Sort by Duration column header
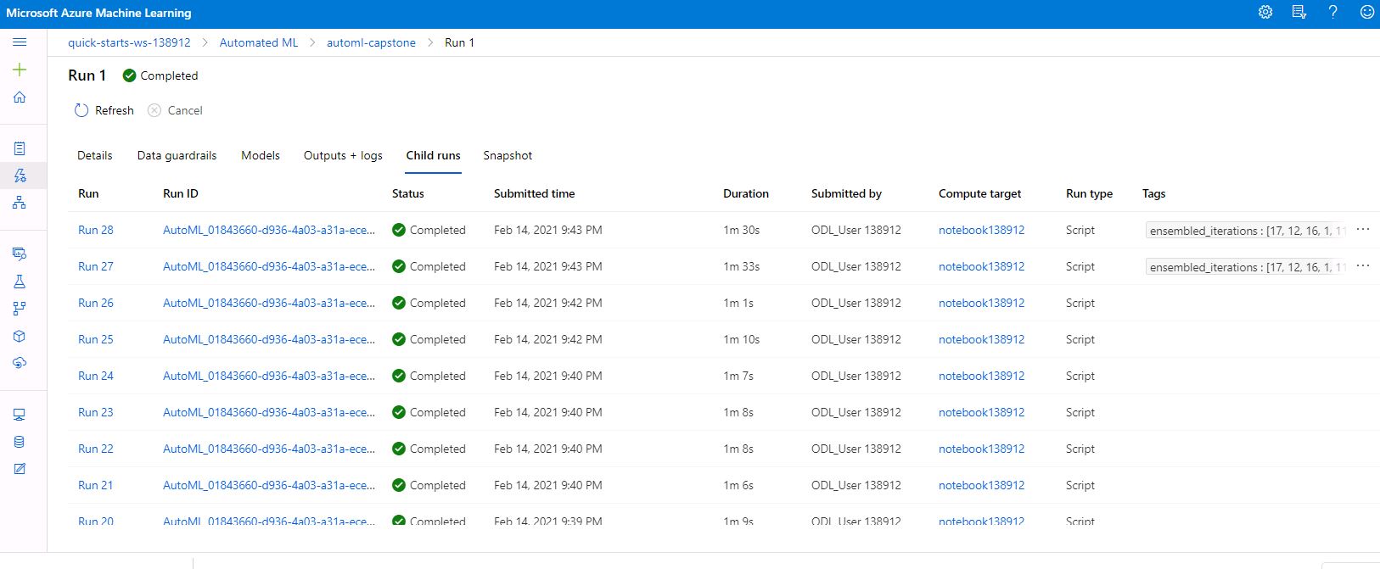1380x569 pixels. (x=746, y=193)
